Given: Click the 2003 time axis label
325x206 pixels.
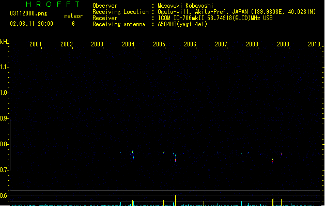Looking at the screenshot, I should (x=97, y=44).
